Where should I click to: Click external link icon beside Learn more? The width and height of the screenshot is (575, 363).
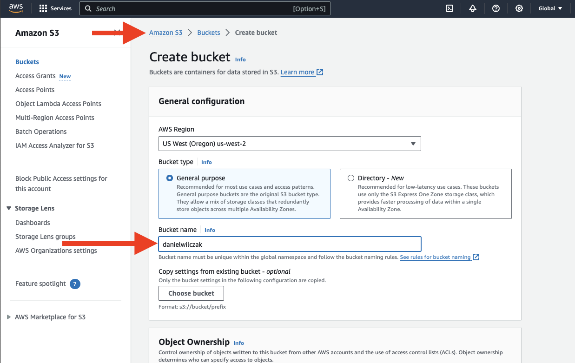pos(320,72)
